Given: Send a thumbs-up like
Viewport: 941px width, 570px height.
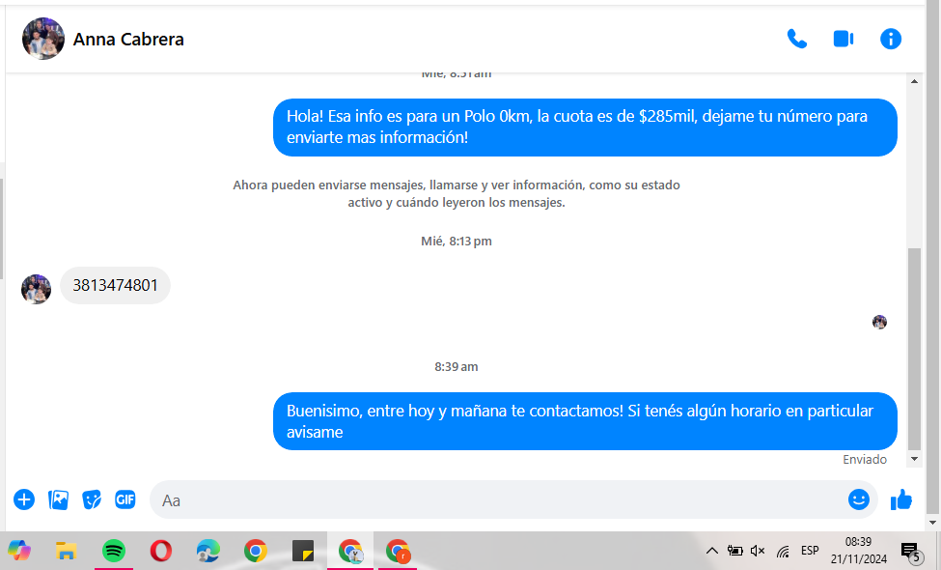Looking at the screenshot, I should [901, 499].
